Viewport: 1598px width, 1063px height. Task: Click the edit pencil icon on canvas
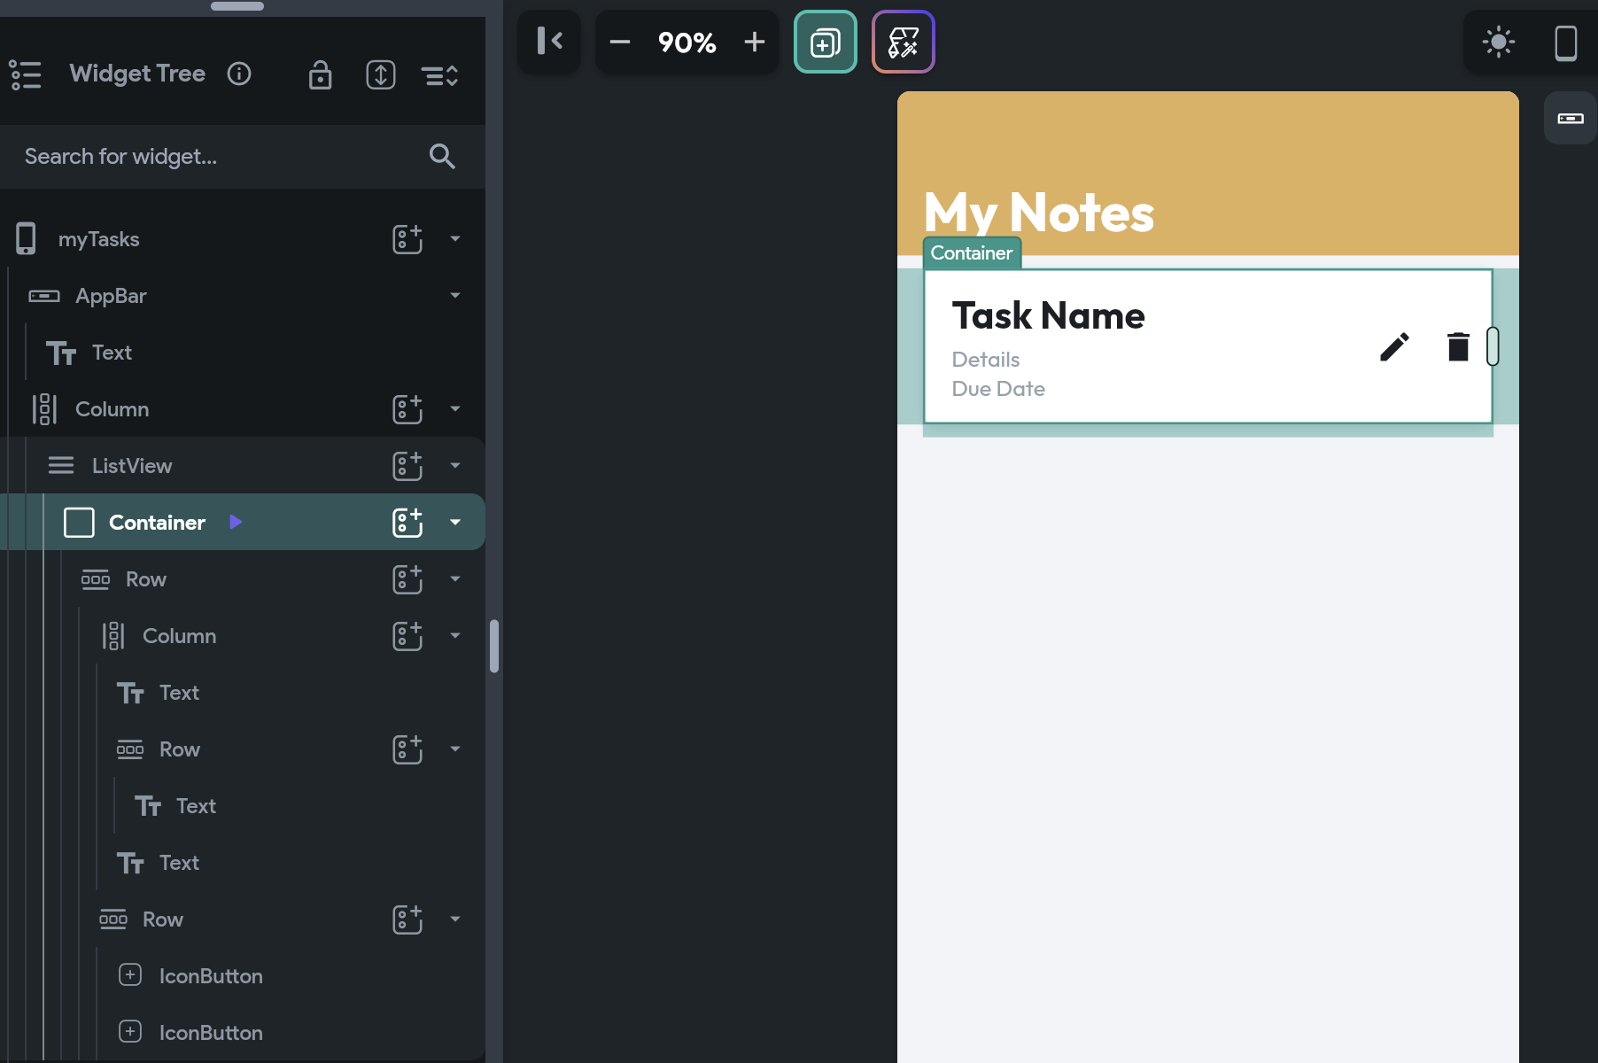click(1394, 346)
